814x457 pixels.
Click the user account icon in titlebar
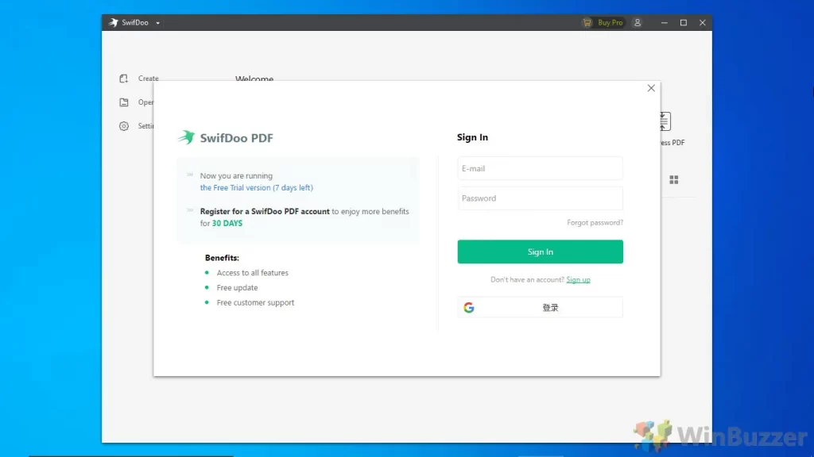638,22
